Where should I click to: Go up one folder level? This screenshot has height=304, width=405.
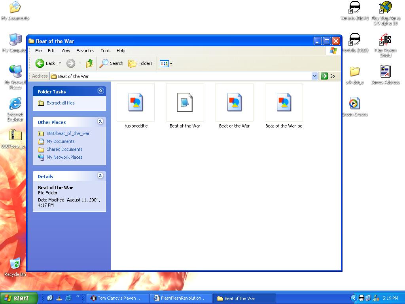(90, 63)
